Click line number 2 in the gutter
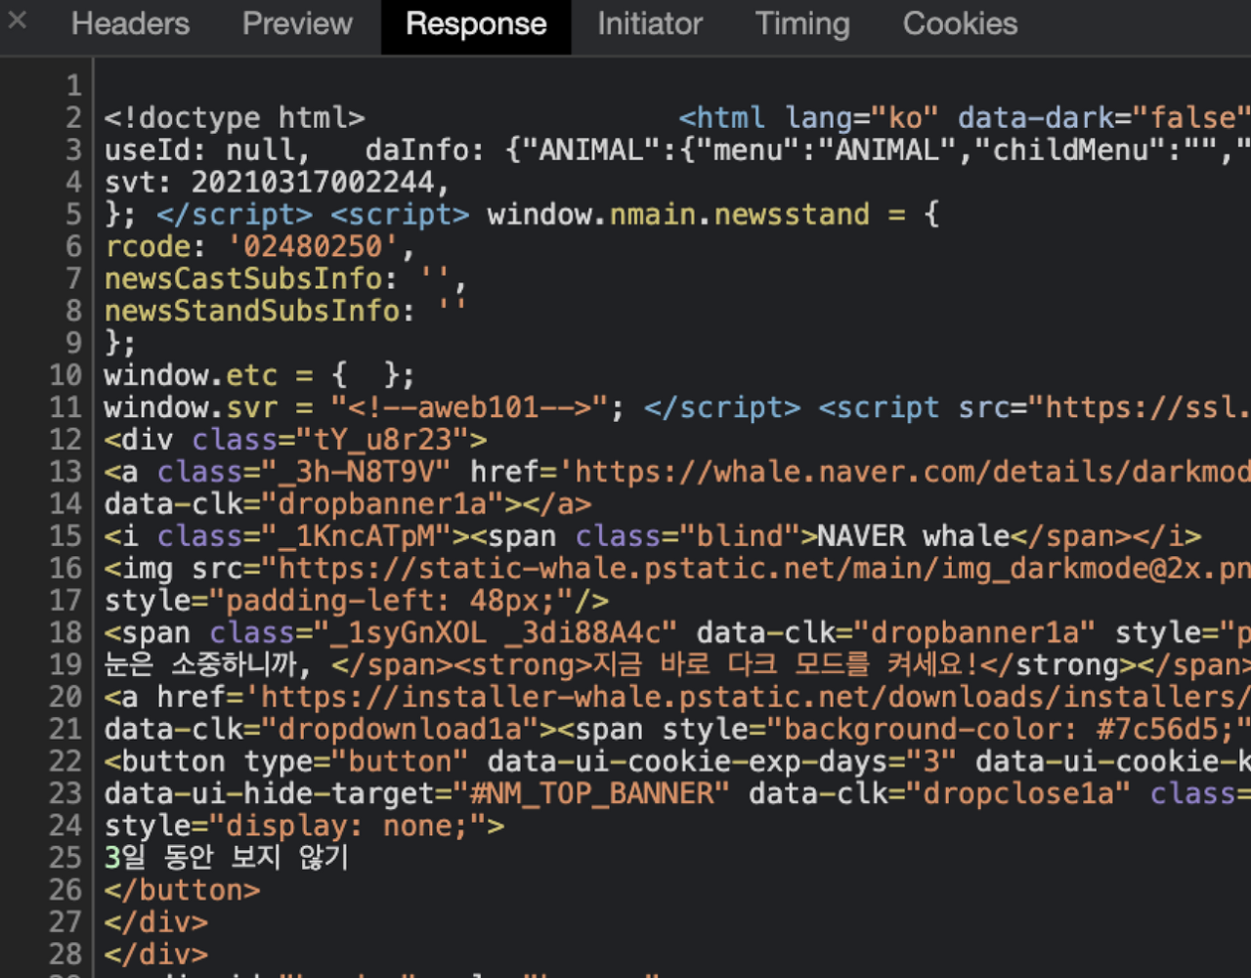Screen dimensions: 1251x978 point(73,118)
